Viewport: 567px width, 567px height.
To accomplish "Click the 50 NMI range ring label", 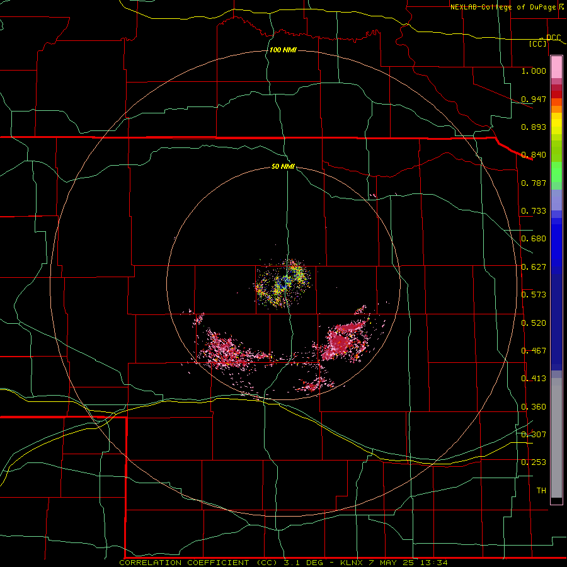I will coord(283,166).
